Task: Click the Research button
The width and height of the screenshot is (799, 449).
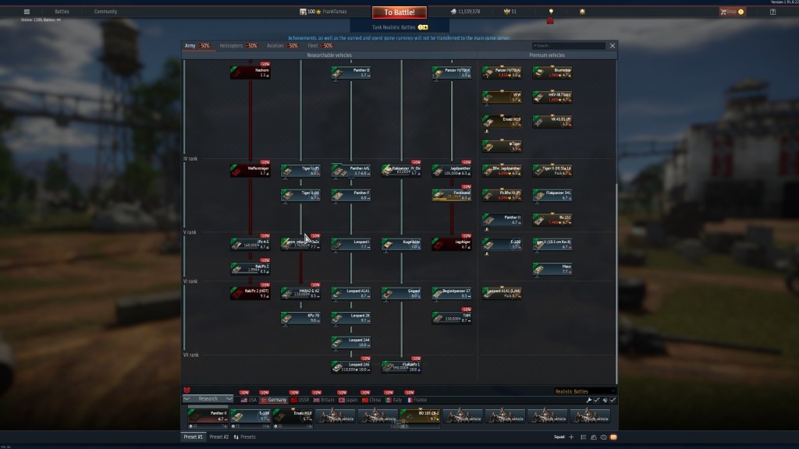Action: coord(208,399)
